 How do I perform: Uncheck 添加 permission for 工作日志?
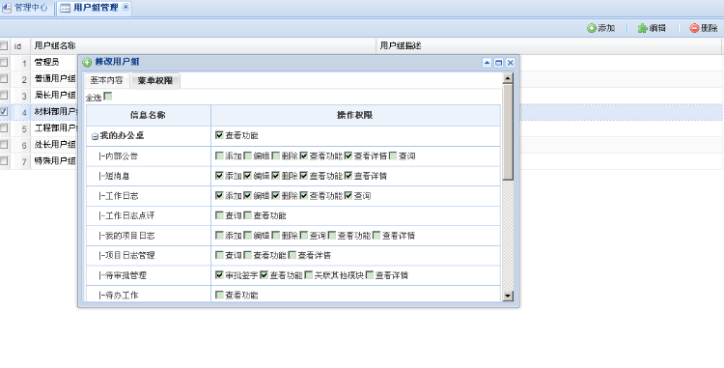point(219,195)
